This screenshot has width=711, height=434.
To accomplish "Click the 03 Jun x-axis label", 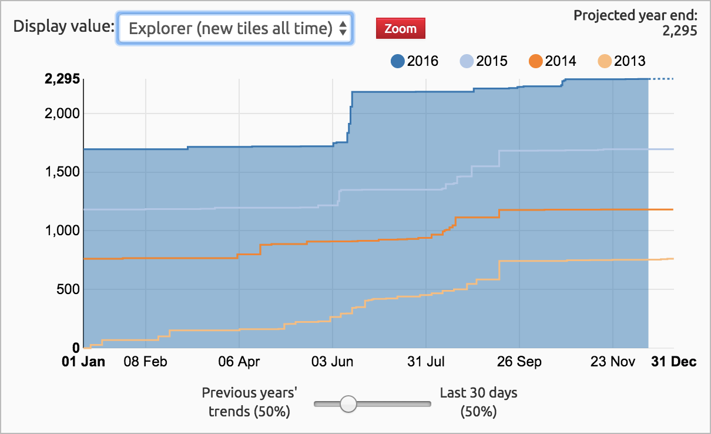I will pyautogui.click(x=333, y=362).
